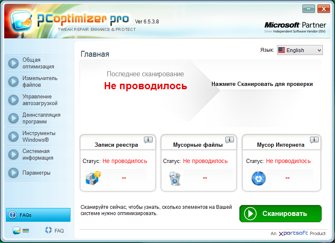Screen dimensions: 335x243
Task: Click the Деинсталляция программ arrow icon
Action: 14,118
